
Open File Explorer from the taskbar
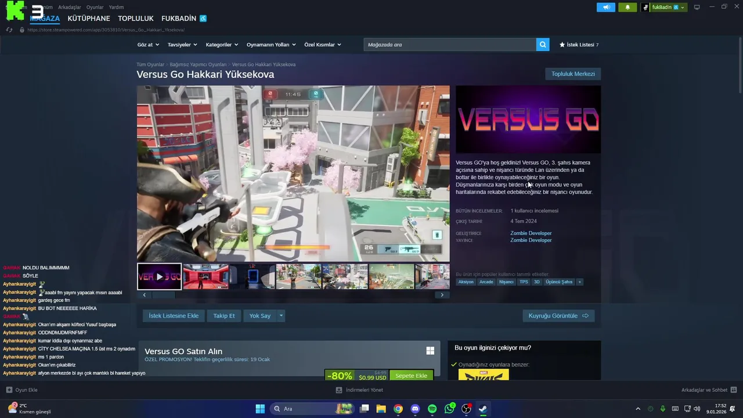point(381,409)
